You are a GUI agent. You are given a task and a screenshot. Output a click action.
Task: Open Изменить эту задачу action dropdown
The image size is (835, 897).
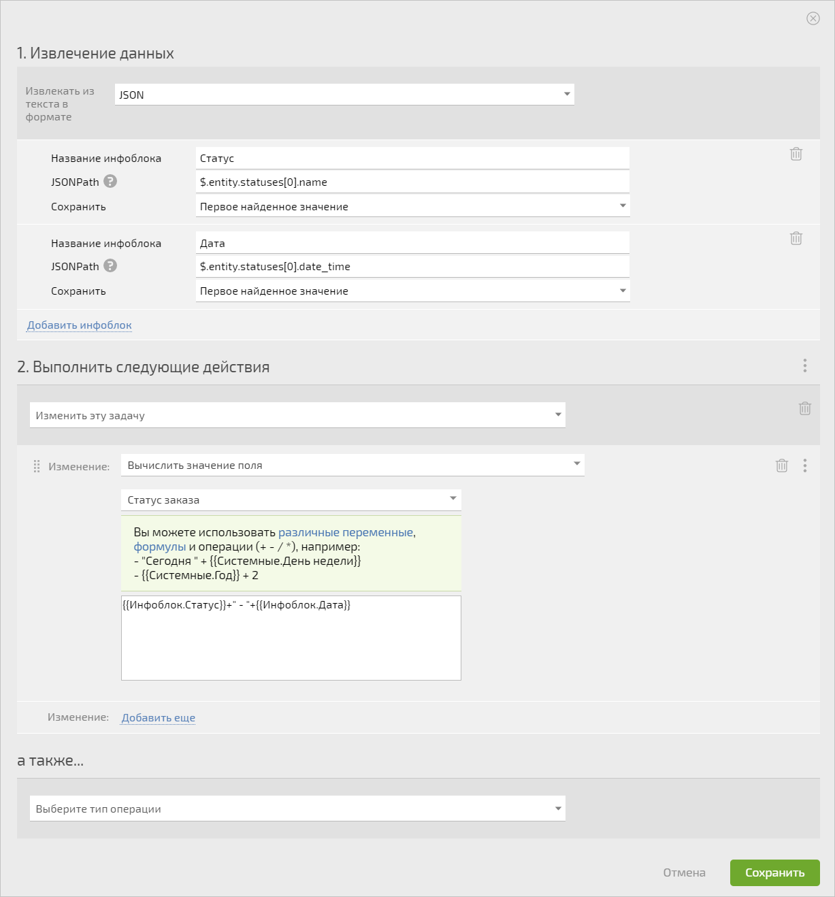tap(297, 415)
